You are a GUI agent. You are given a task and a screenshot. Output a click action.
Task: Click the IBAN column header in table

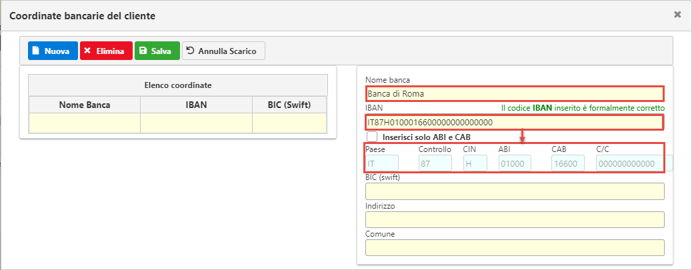click(x=196, y=105)
